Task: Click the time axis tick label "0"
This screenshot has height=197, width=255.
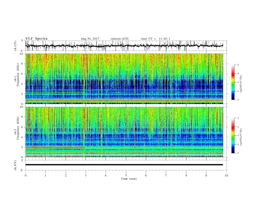Action: [x=25, y=175]
